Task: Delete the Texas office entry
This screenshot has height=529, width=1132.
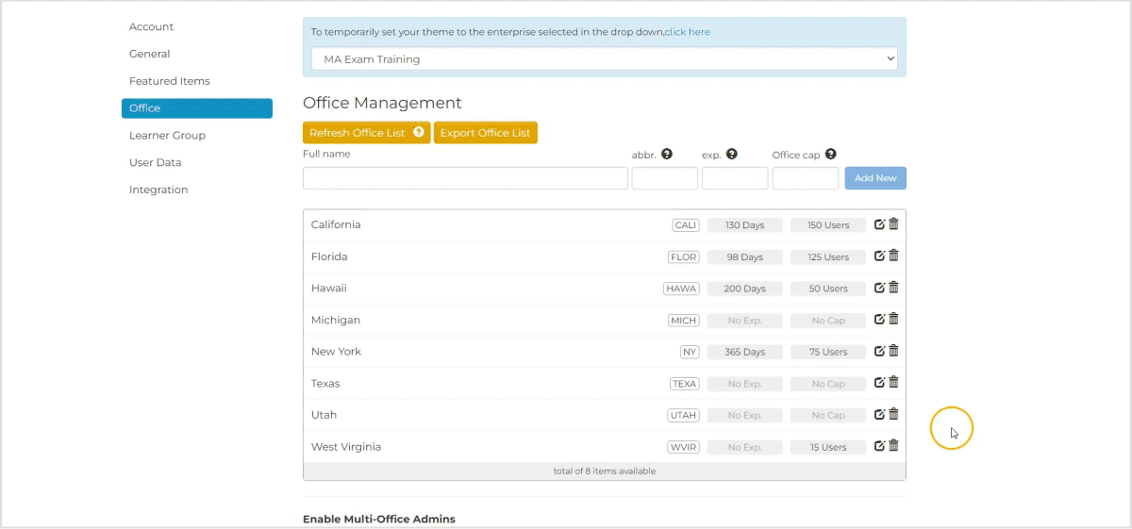Action: point(893,382)
